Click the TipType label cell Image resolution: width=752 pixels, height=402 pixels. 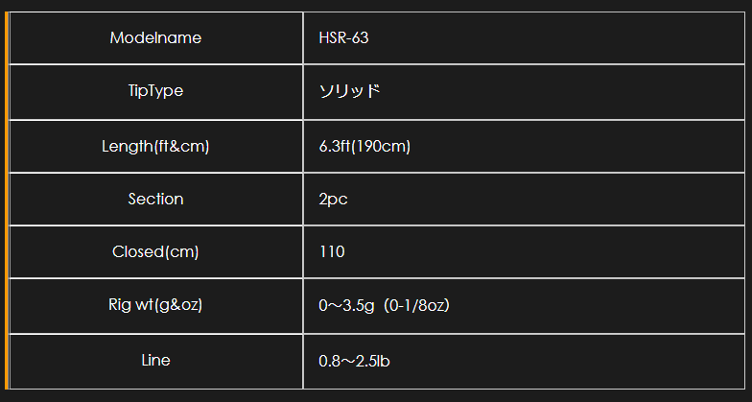pyautogui.click(x=155, y=91)
